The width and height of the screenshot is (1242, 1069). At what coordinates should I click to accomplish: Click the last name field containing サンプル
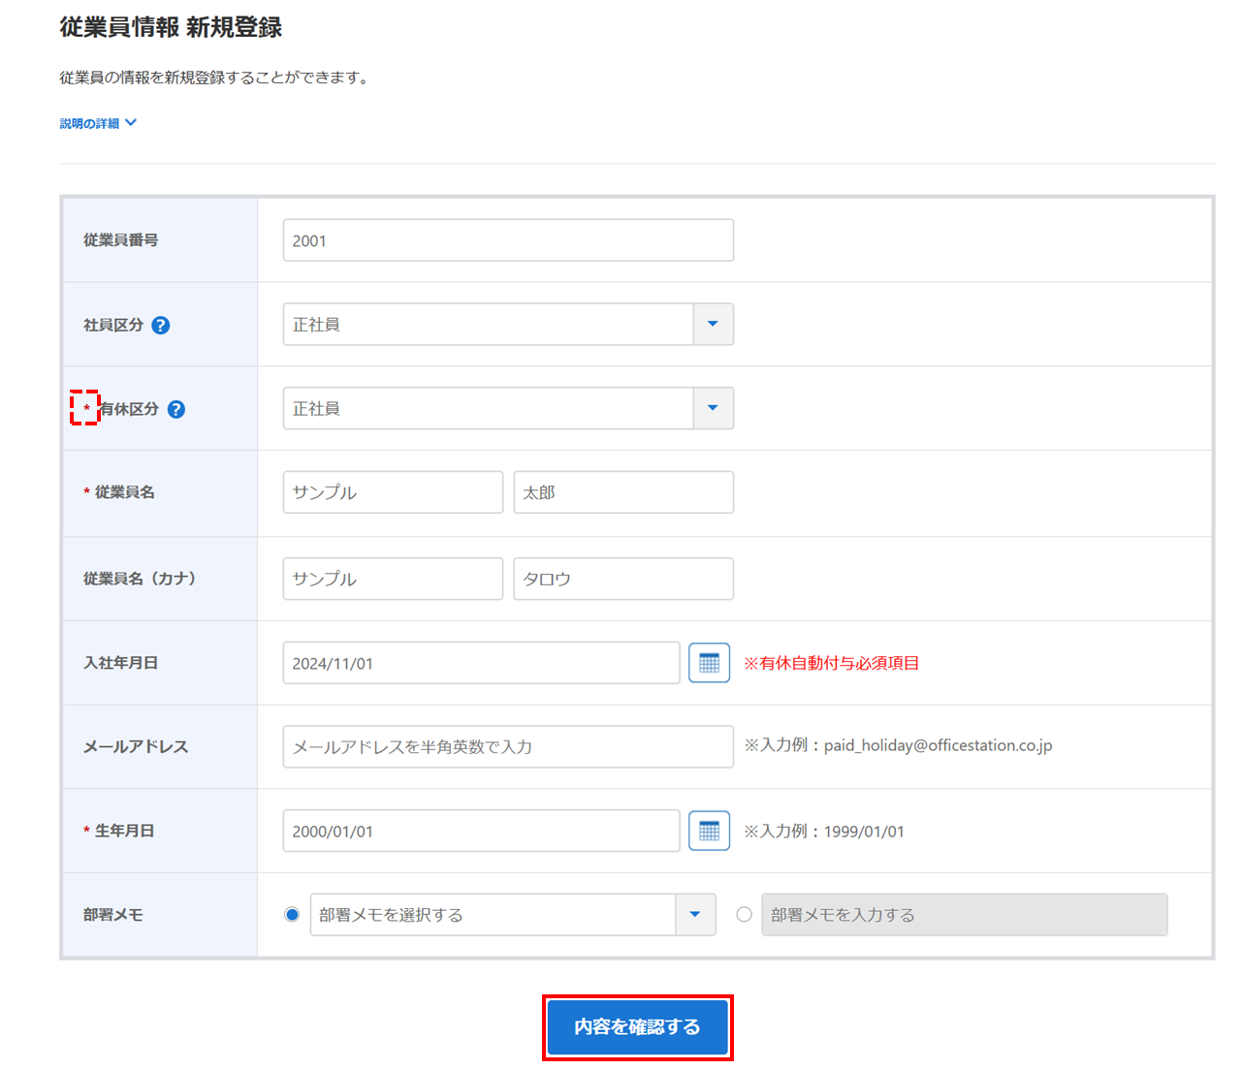coord(393,492)
